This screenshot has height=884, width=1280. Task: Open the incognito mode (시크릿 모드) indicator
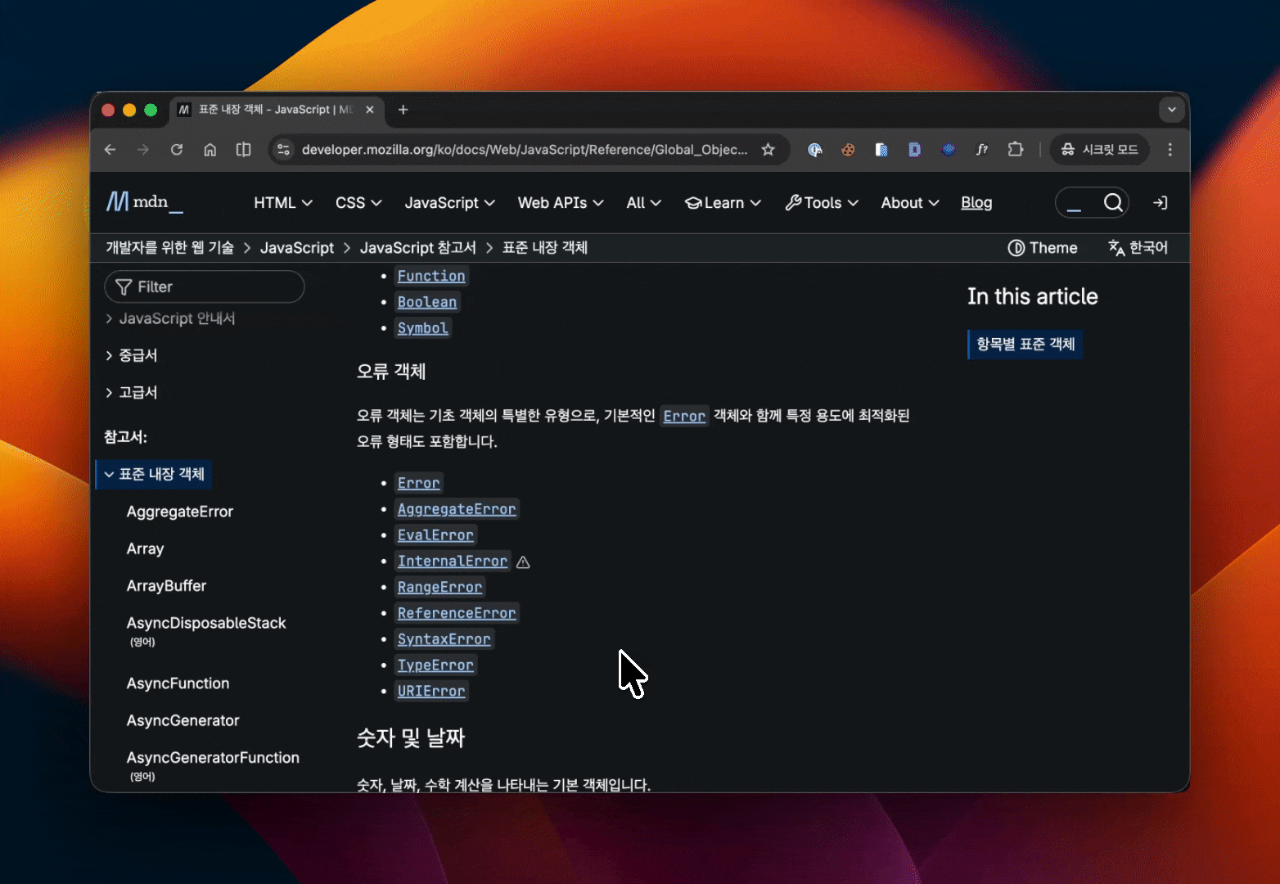tap(1099, 150)
